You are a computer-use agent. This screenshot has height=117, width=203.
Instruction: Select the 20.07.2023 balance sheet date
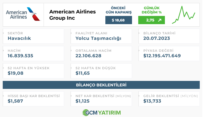tap(156, 38)
